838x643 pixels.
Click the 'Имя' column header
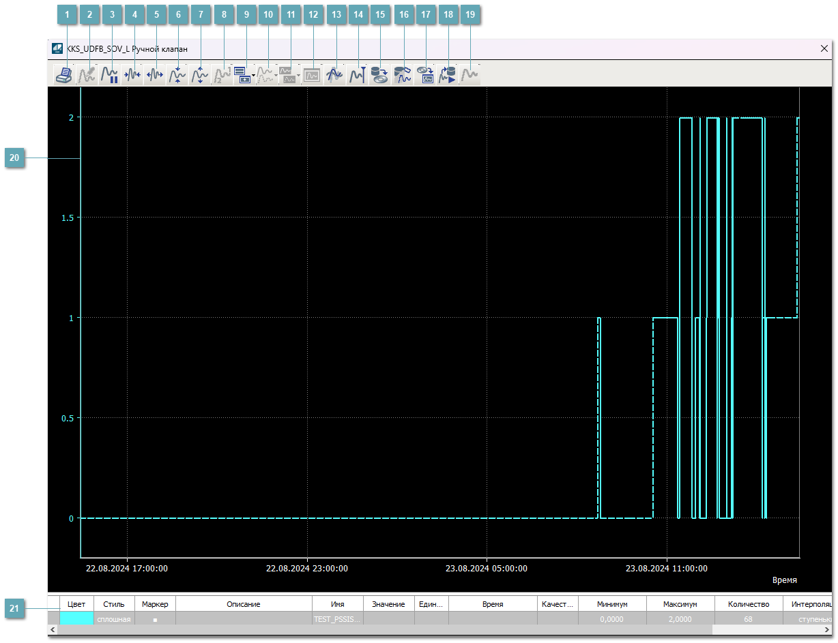(x=337, y=604)
